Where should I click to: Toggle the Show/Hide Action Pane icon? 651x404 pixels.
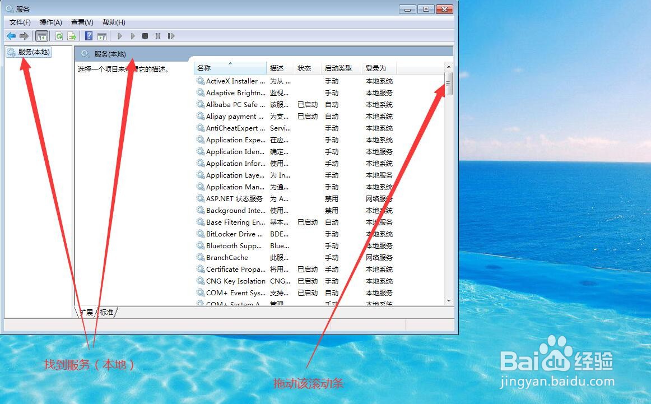pyautogui.click(x=102, y=36)
